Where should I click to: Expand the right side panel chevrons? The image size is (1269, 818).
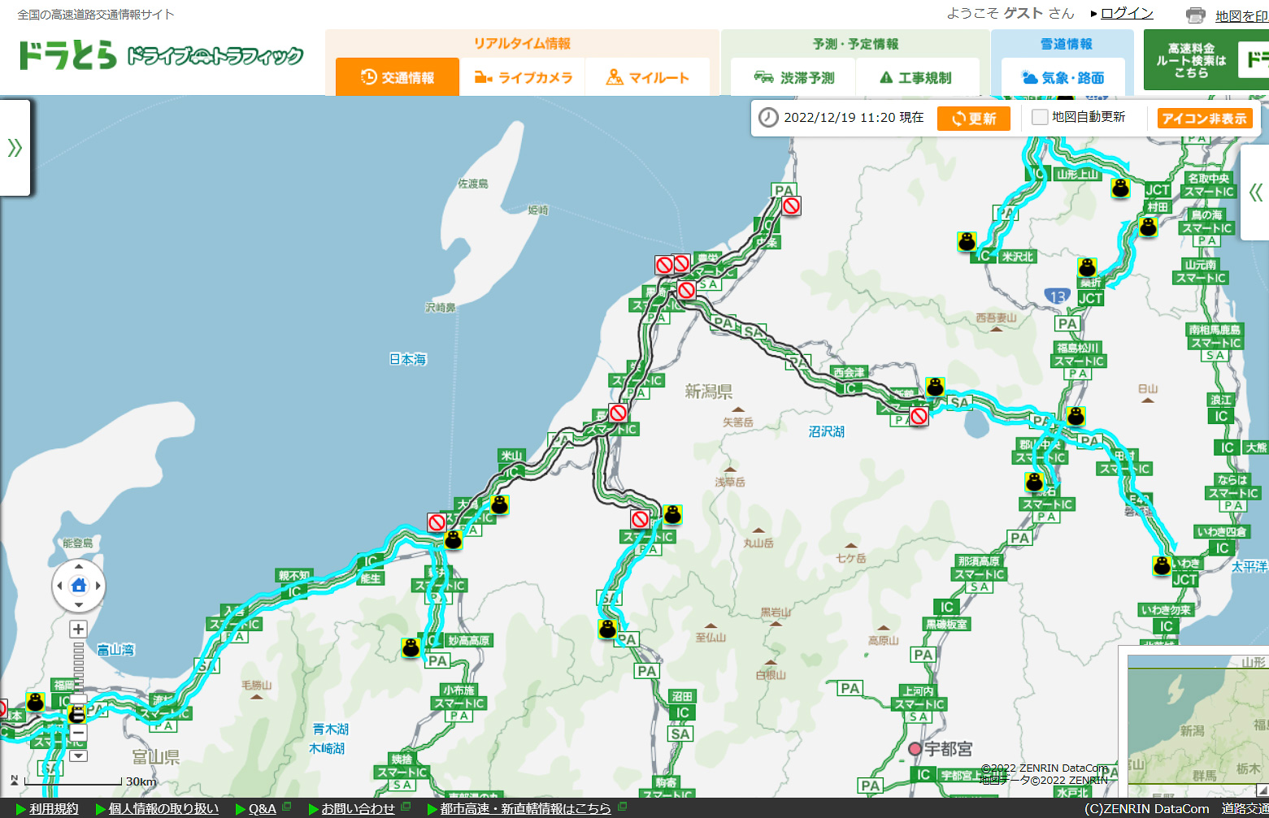(x=1256, y=193)
